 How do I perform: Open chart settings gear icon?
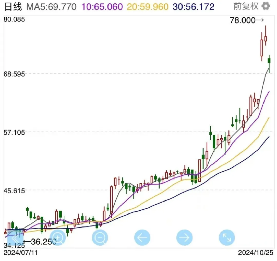pyautogui.click(x=266, y=6)
